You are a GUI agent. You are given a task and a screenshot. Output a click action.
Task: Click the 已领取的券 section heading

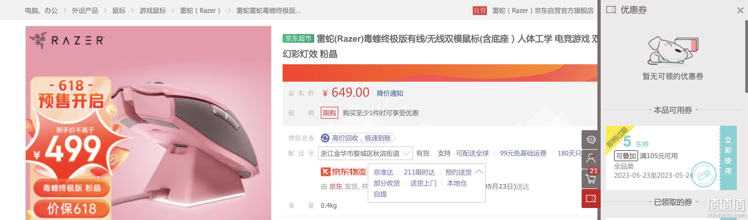(673, 202)
